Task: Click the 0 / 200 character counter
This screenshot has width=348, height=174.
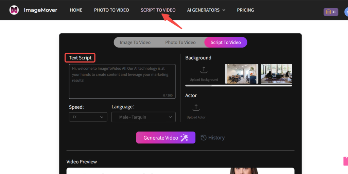Action: point(168,95)
